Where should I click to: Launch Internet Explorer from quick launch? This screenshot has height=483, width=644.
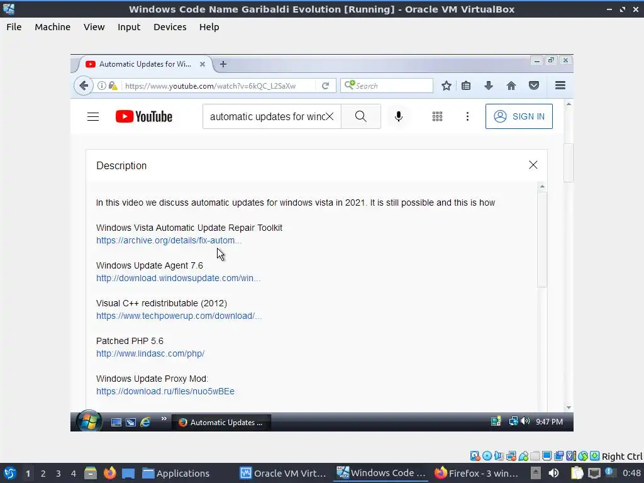tap(145, 422)
